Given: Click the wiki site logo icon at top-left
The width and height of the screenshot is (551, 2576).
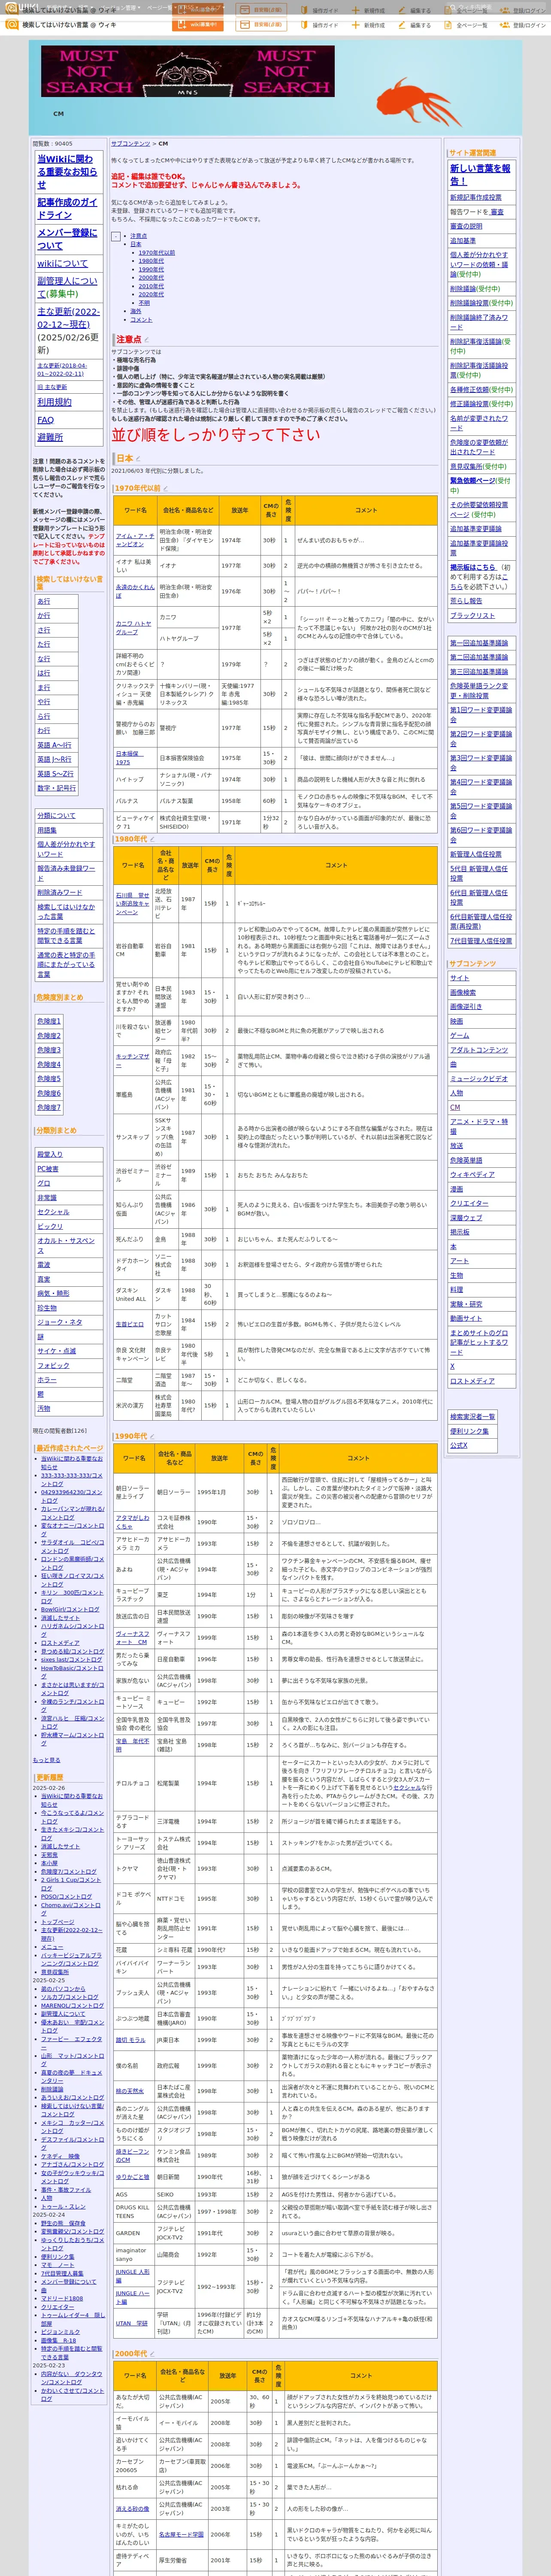Looking at the screenshot, I should coord(12,24).
